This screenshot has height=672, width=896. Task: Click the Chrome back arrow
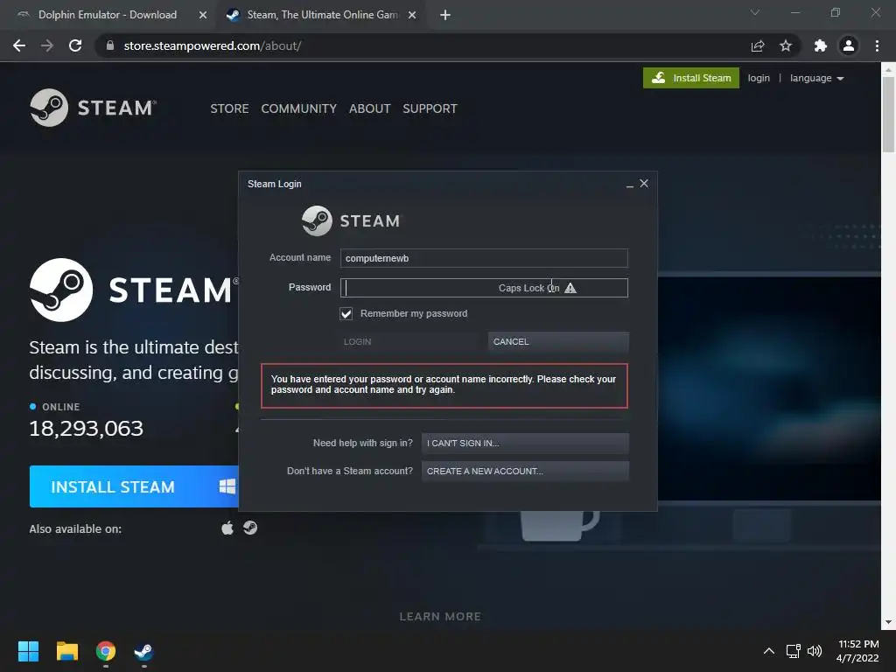click(19, 45)
